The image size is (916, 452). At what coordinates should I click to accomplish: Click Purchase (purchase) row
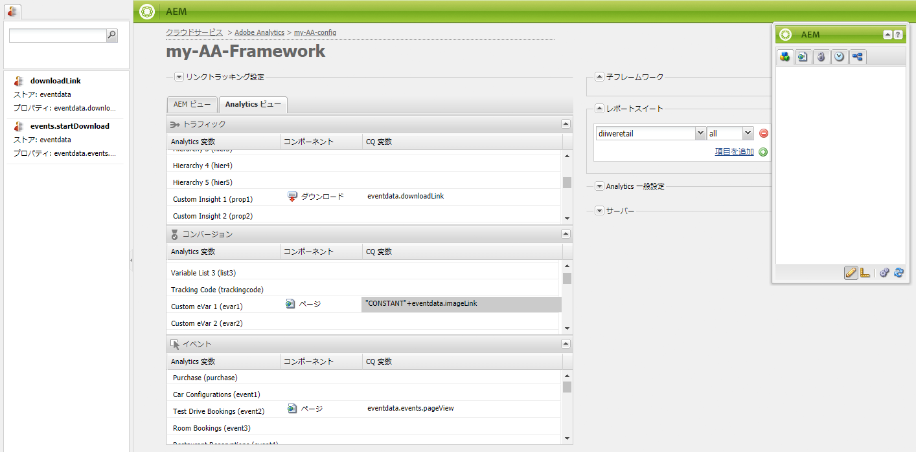pyautogui.click(x=364, y=376)
